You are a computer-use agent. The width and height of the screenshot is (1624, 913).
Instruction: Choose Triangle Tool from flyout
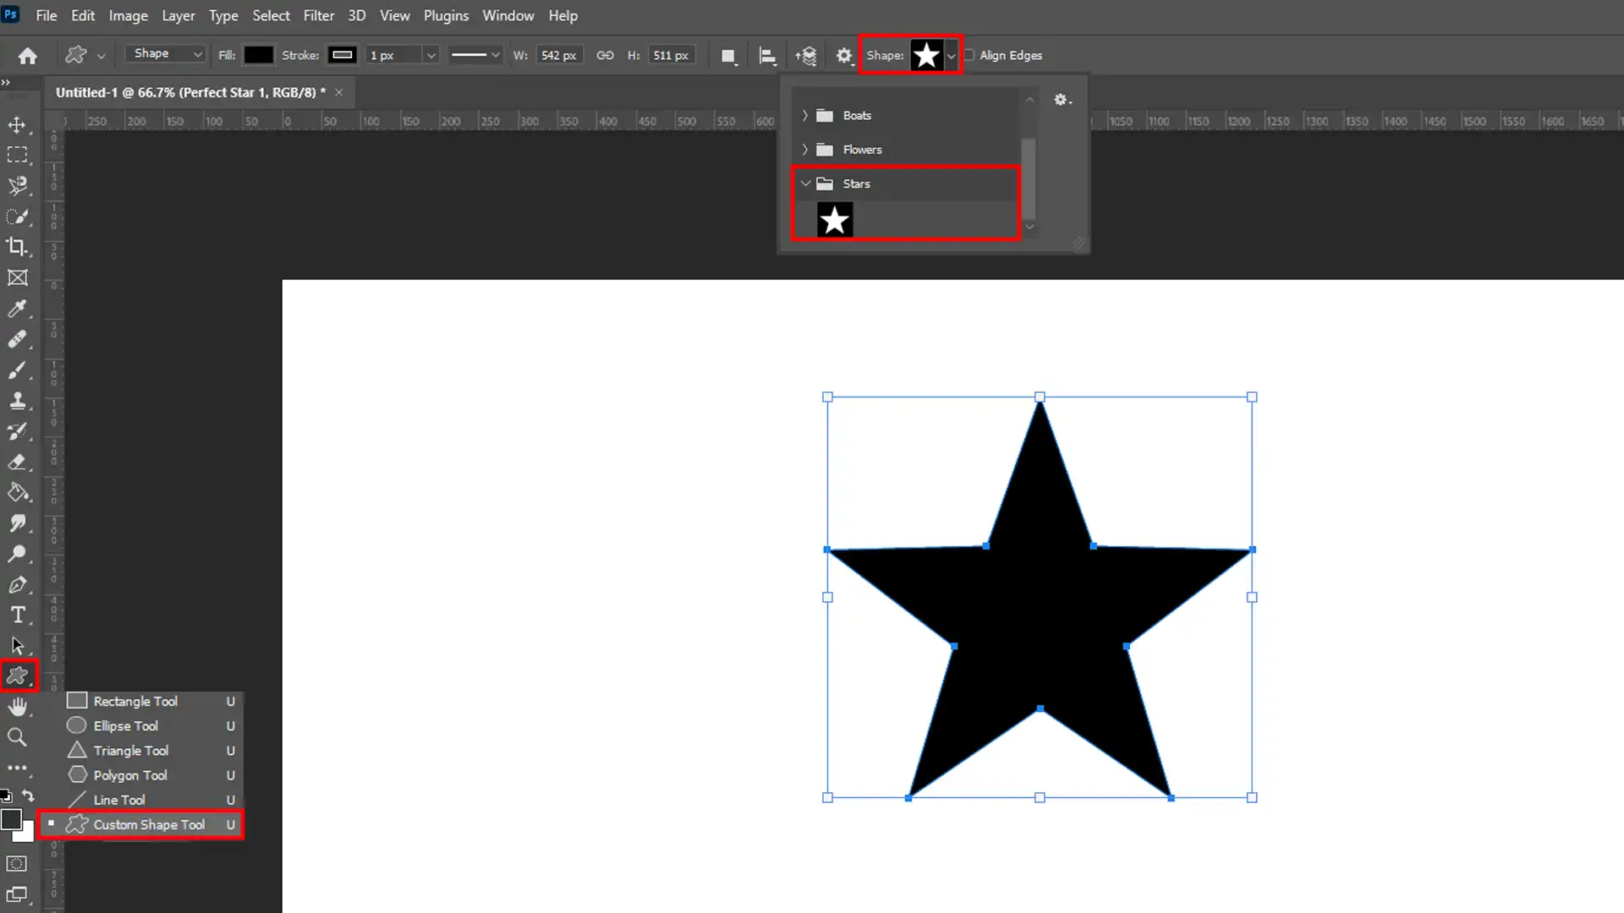[x=152, y=751]
